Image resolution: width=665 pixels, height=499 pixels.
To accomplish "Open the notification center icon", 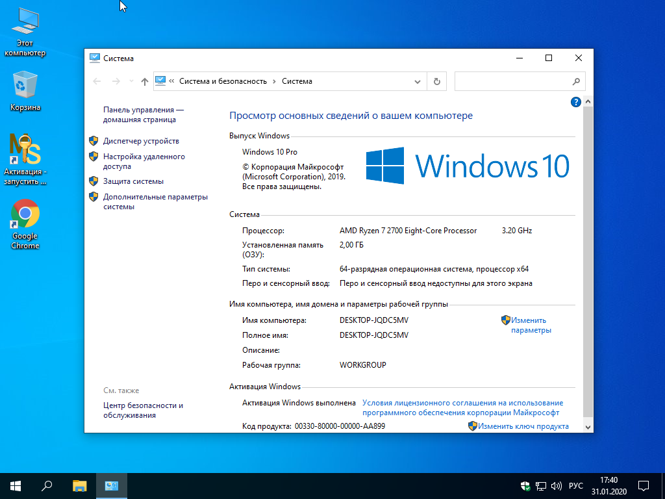I will (644, 486).
